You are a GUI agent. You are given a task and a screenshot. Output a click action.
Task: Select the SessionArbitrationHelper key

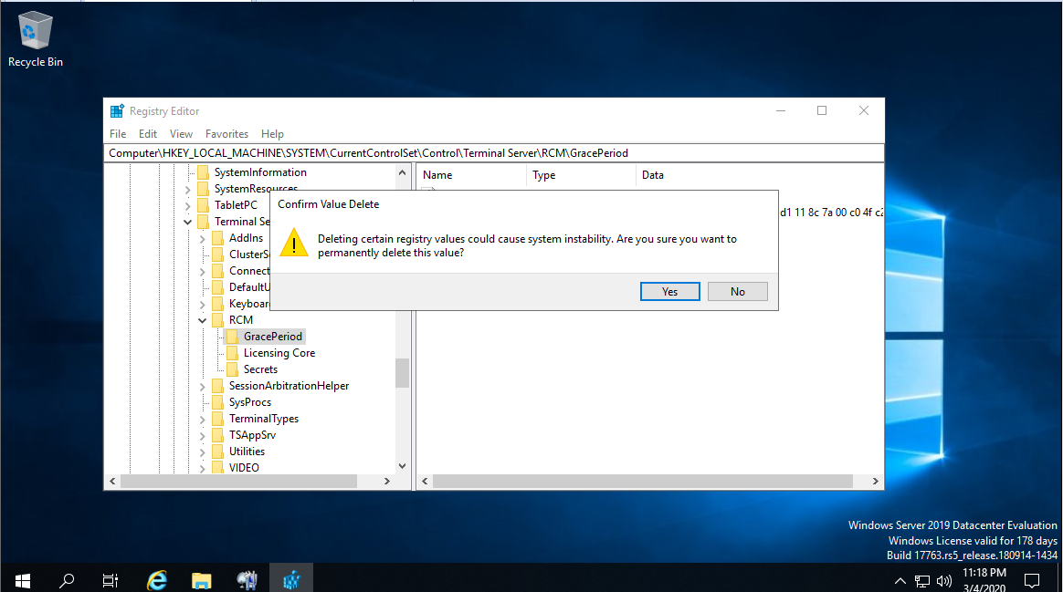pyautogui.click(x=289, y=386)
